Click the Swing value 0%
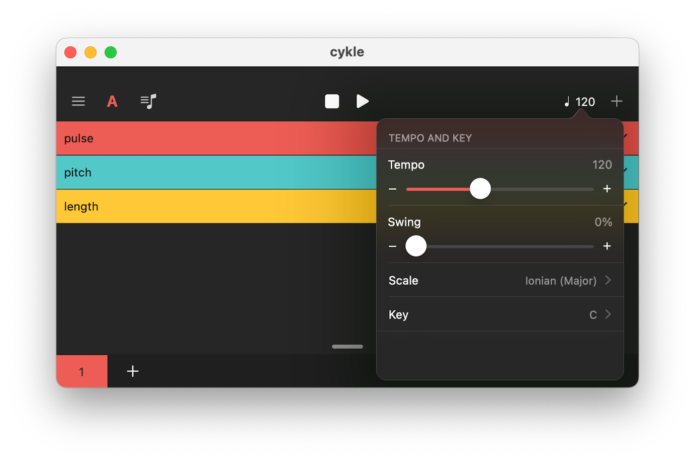 pyautogui.click(x=603, y=222)
